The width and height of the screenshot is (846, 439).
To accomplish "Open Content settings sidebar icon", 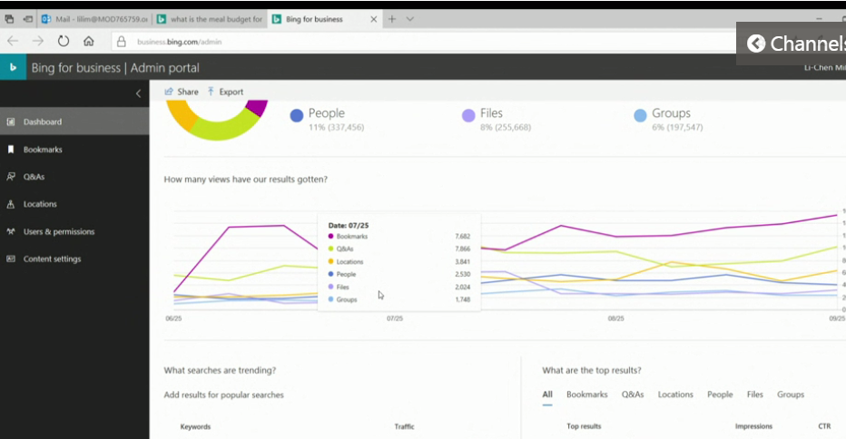I will click(x=11, y=259).
